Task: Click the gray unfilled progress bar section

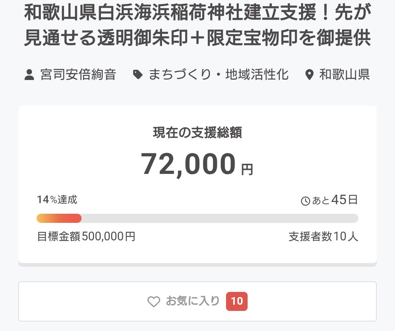Action: click(219, 218)
